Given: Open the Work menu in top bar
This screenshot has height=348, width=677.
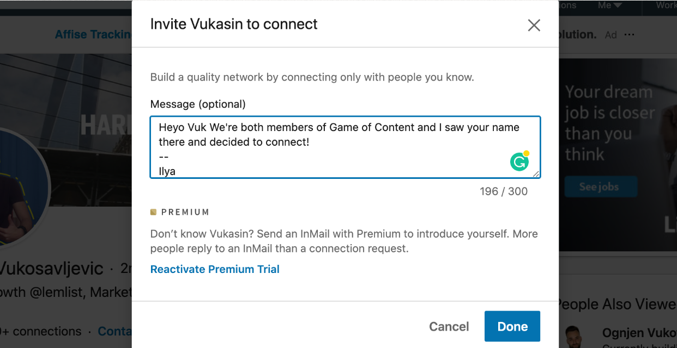Looking at the screenshot, I should point(666,5).
